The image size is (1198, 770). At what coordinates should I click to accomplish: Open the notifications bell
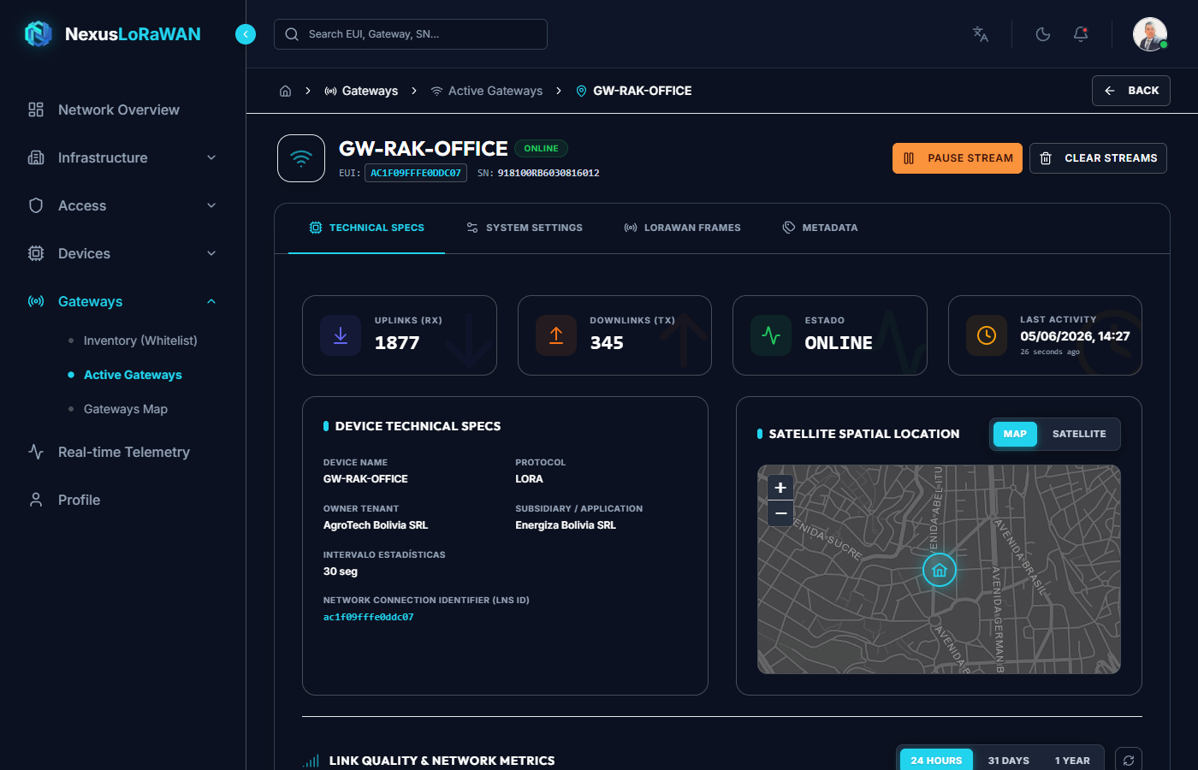coord(1081,34)
